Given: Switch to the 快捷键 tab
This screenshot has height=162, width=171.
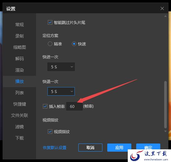Looking at the screenshot, I should tap(20, 104).
